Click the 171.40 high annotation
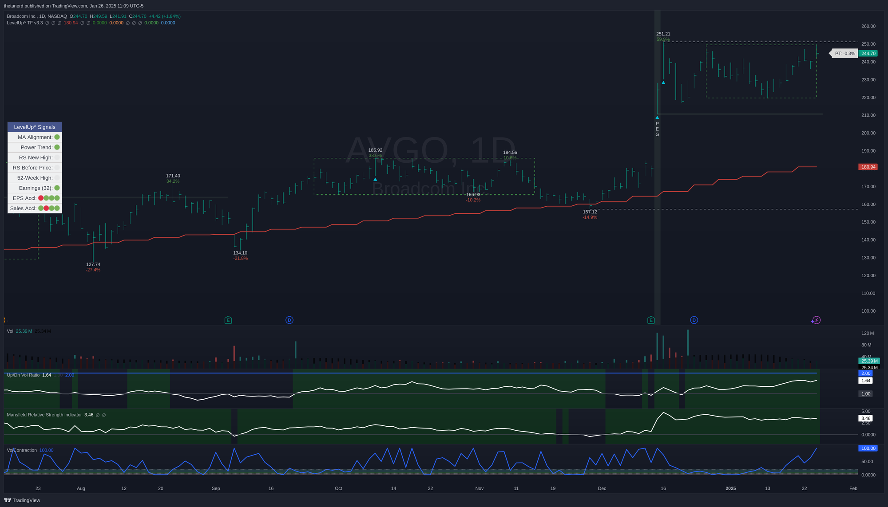 173,176
